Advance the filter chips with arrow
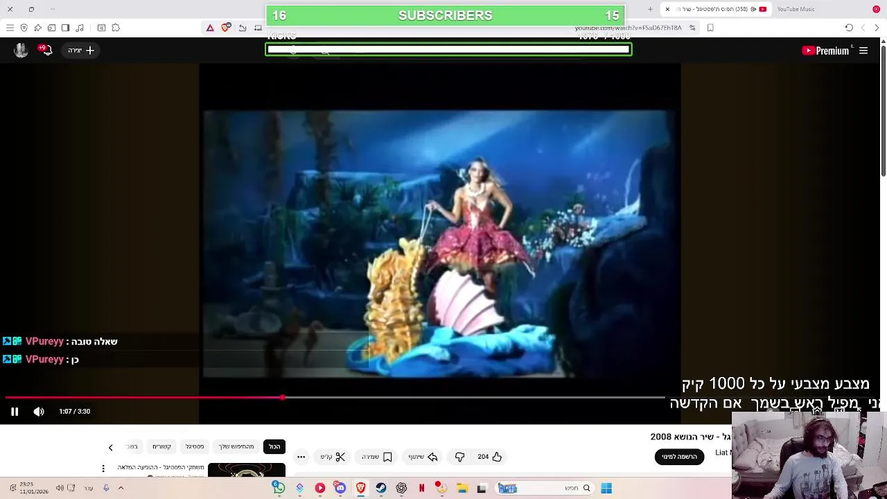The width and height of the screenshot is (887, 499). (111, 448)
